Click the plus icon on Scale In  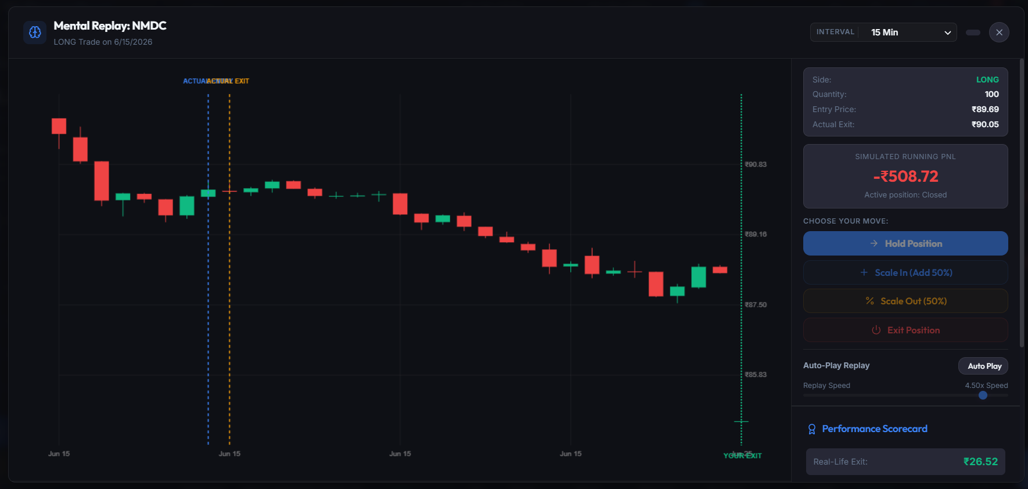864,272
